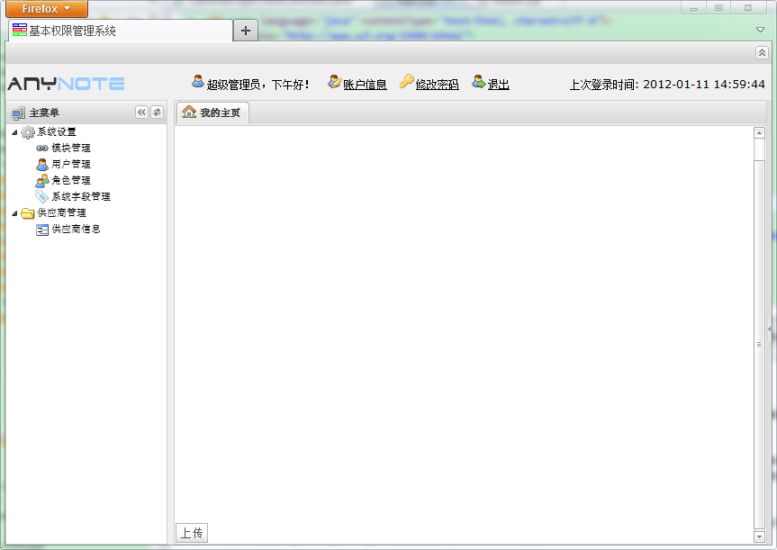This screenshot has width=777, height=550.
Task: Click the 角色管理 group icon
Action: click(x=42, y=180)
